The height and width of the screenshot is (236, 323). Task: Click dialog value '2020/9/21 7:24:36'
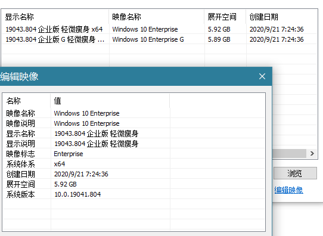coord(81,174)
